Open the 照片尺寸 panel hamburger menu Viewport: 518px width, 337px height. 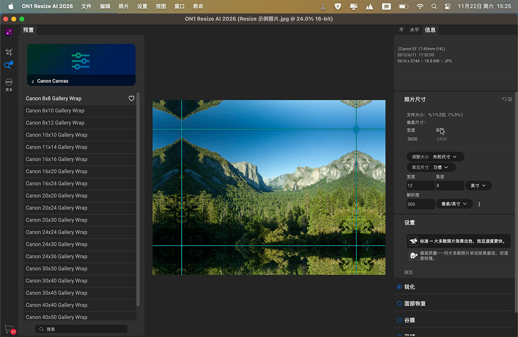pyautogui.click(x=510, y=99)
